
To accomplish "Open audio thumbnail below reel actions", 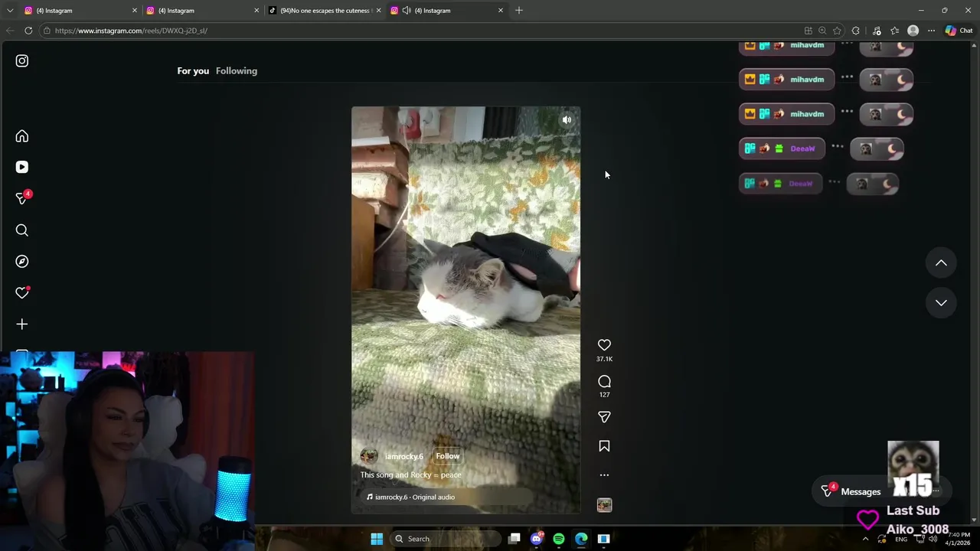I will [x=604, y=505].
